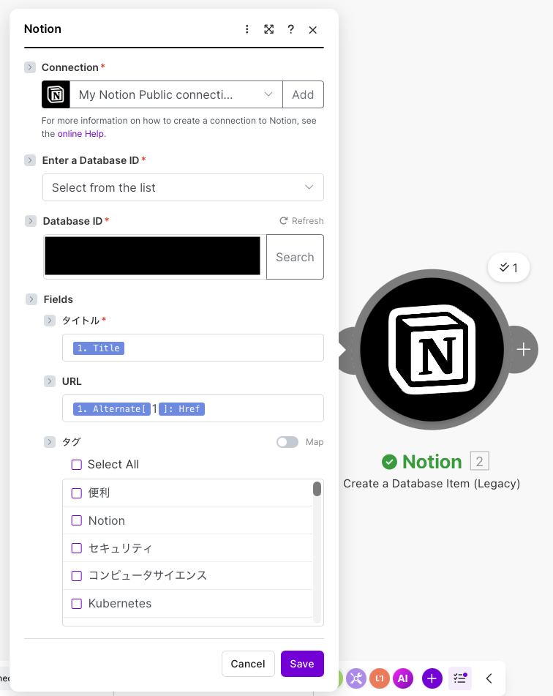Click the orange code brackets icon
Viewport: 553px width, 696px height.
click(x=379, y=678)
